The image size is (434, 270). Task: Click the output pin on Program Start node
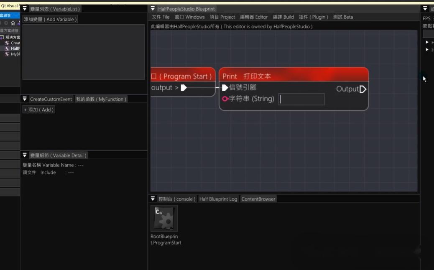[183, 88]
